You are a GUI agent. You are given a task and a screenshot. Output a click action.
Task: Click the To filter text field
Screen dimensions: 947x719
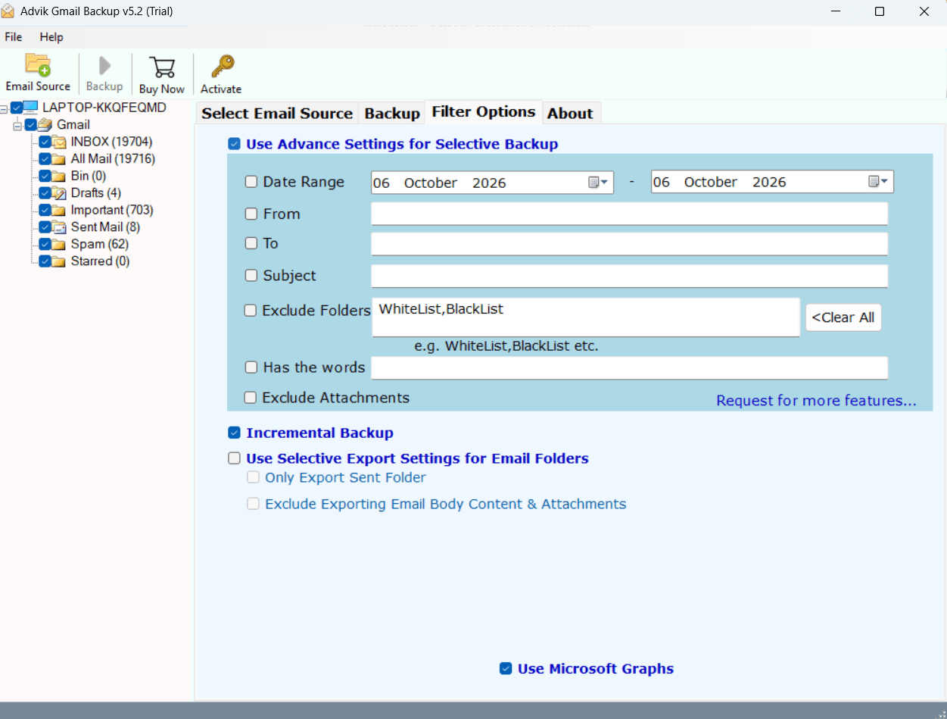(629, 244)
